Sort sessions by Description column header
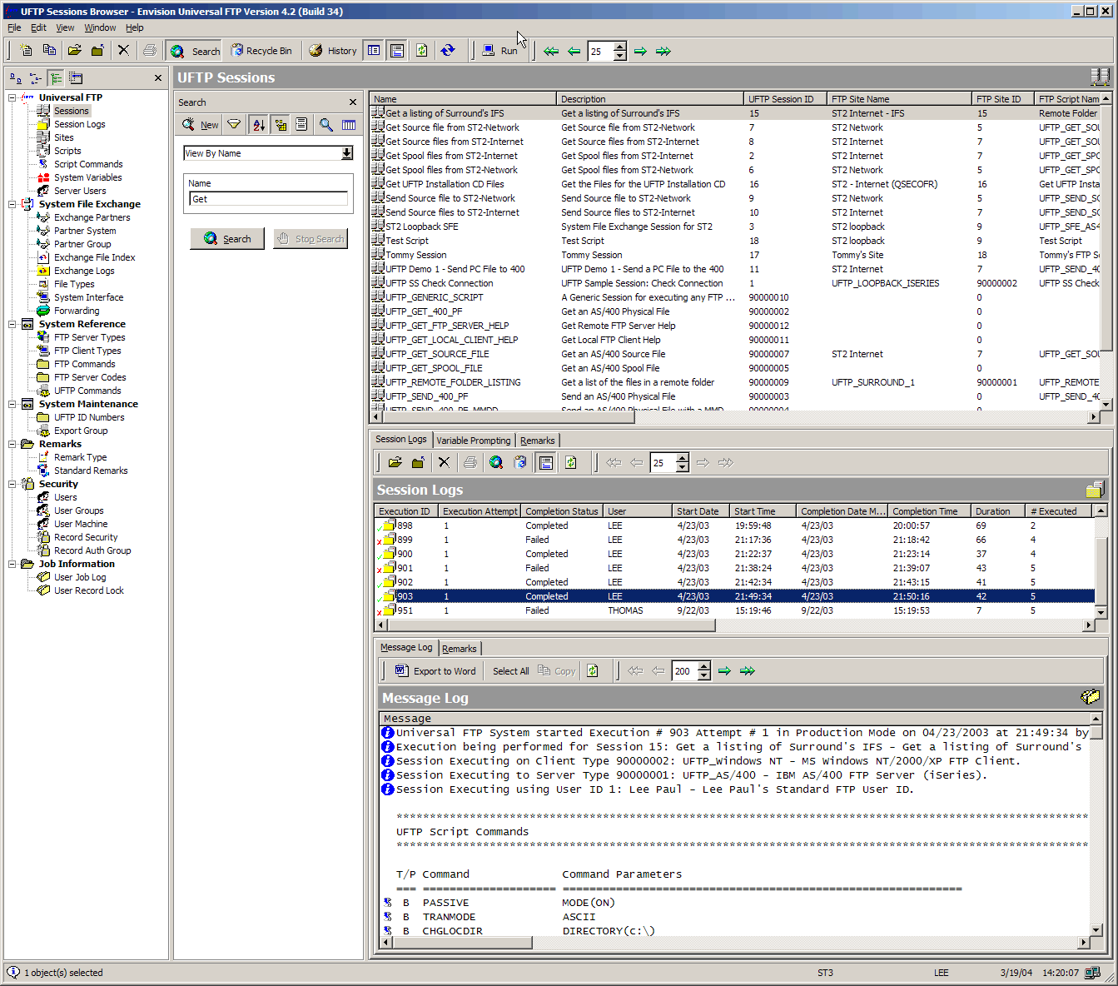Screen dimensions: 1118x986 point(649,99)
